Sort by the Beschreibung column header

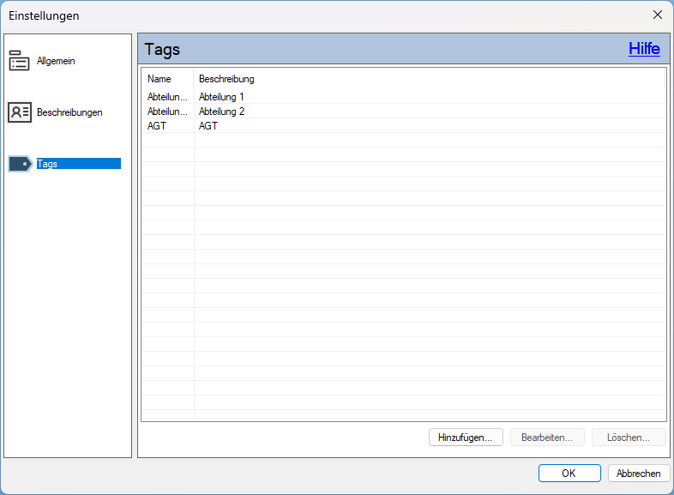429,79
